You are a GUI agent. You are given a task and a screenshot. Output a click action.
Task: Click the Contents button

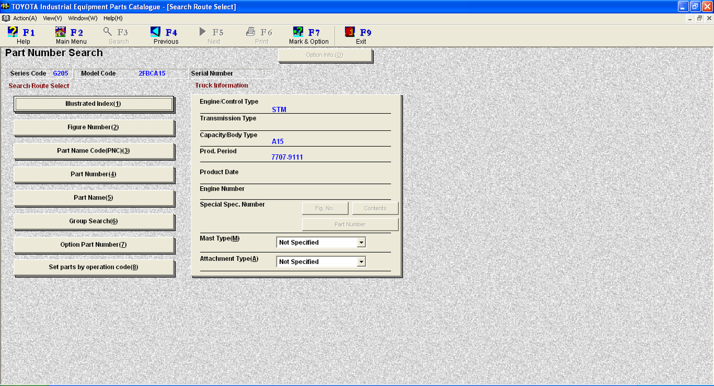point(375,208)
